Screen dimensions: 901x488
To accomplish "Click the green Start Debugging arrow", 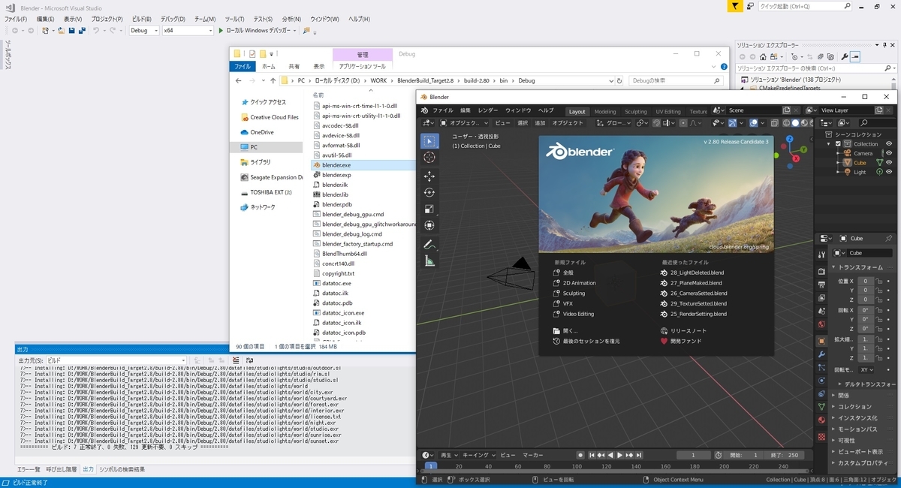I will (221, 31).
